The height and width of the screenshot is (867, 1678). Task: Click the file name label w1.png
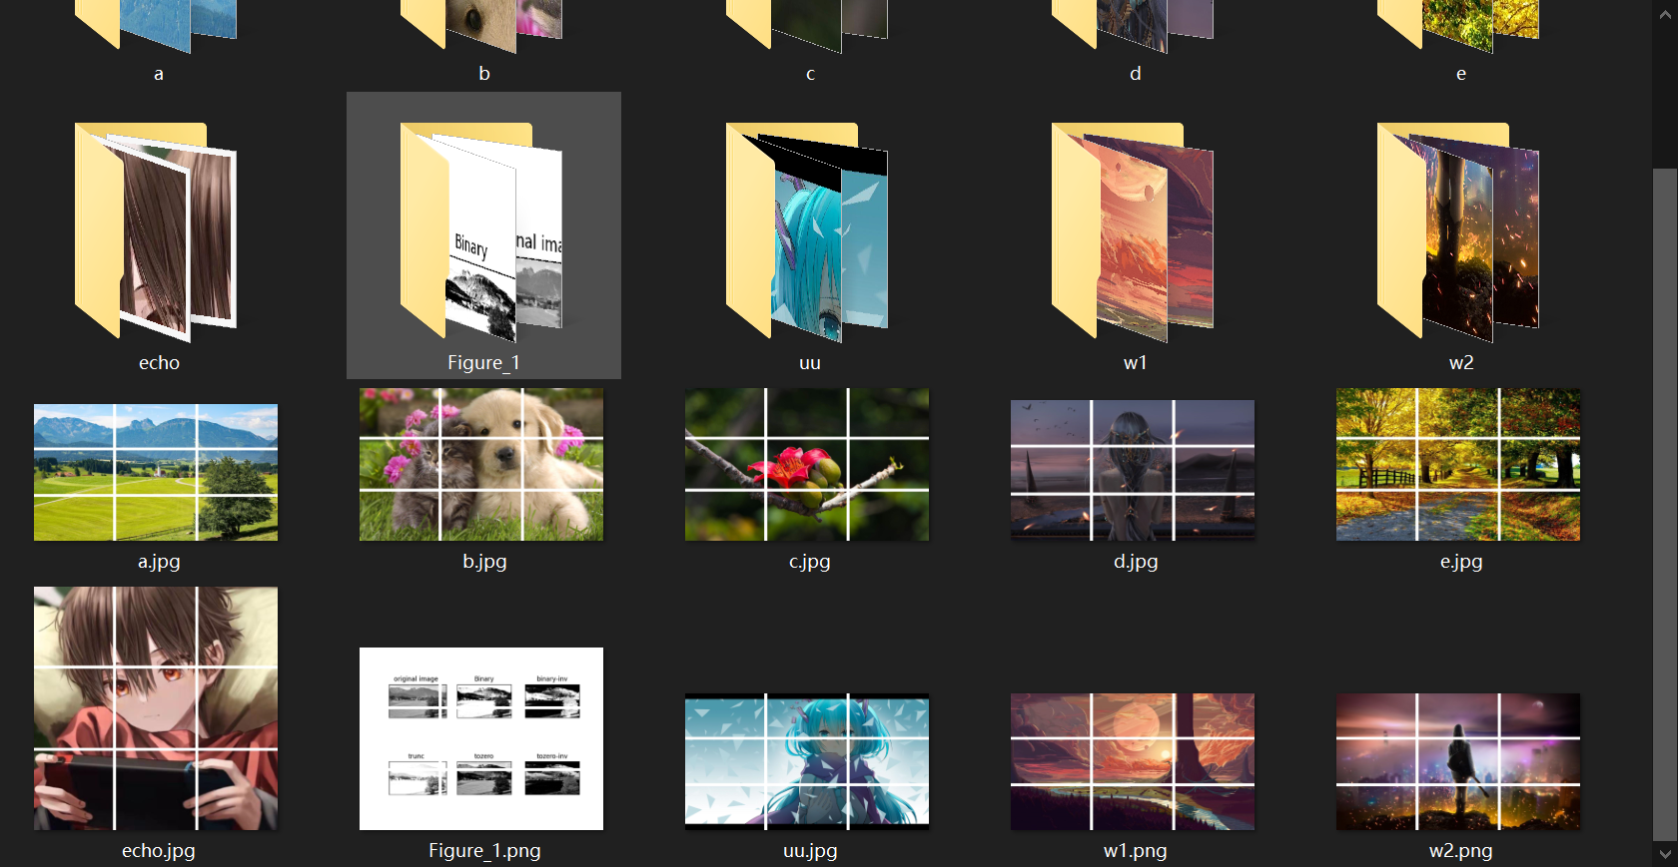[x=1136, y=851]
